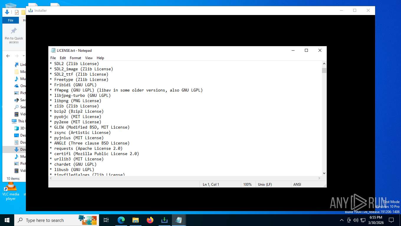Viewport: 401px width, 226px height.
Task: Open the File tab in File Explorer
Action: [11, 20]
